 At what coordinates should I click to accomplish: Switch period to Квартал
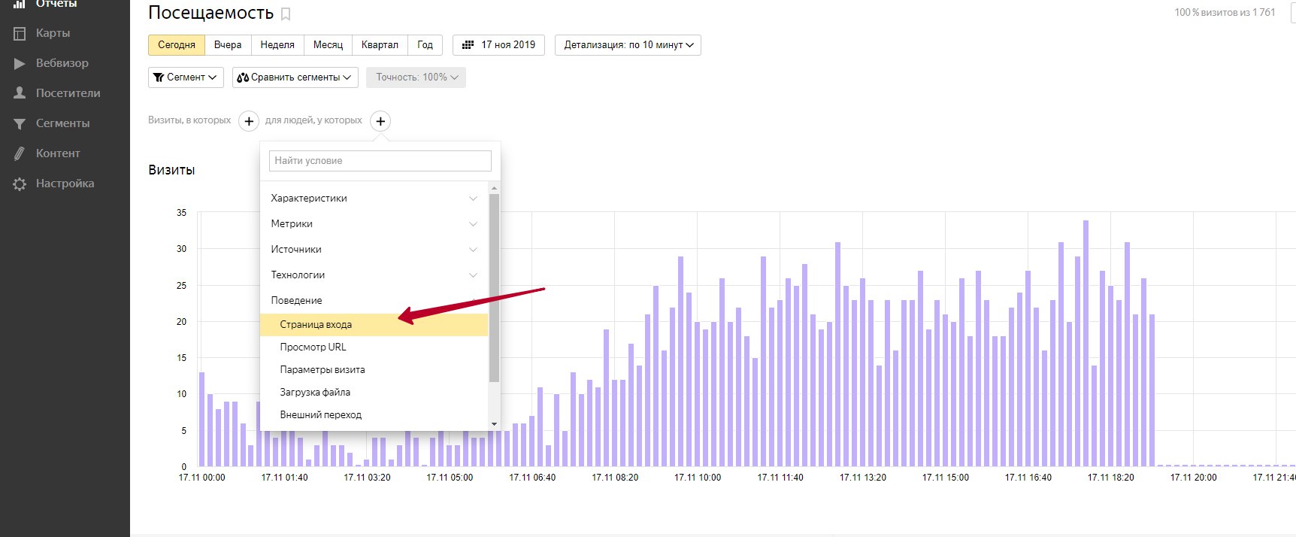click(380, 45)
